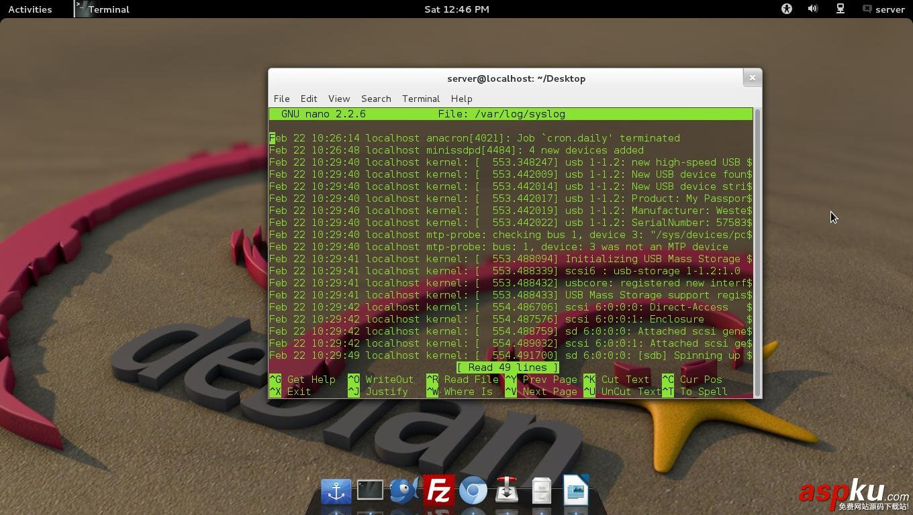Launch LibreOffice Writer from the dock

tap(575, 490)
